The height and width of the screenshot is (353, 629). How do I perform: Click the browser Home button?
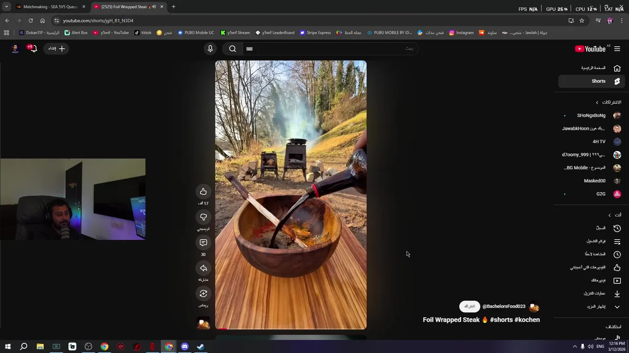42,21
